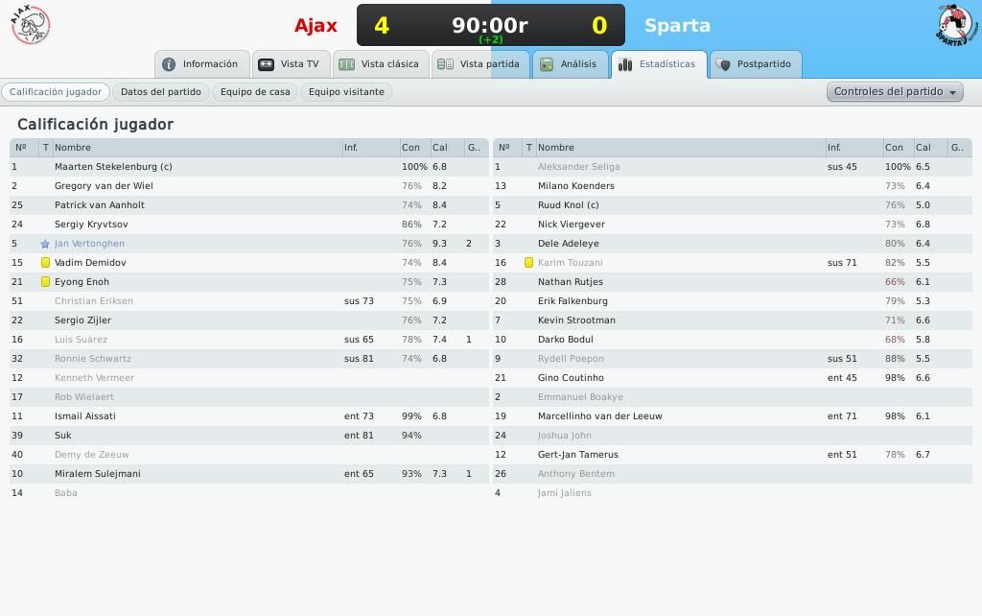Image resolution: width=982 pixels, height=616 pixels.
Task: Select the Equipo de casa subtab
Action: 255,91
